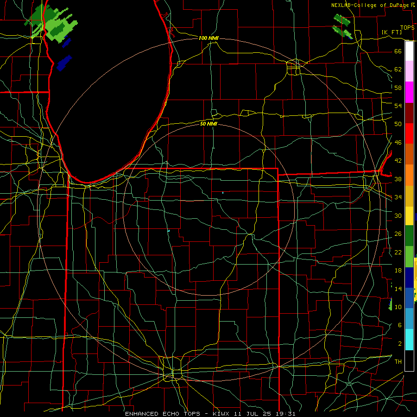Click the magenta legend swatch
The image size is (417, 417).
coord(409,92)
